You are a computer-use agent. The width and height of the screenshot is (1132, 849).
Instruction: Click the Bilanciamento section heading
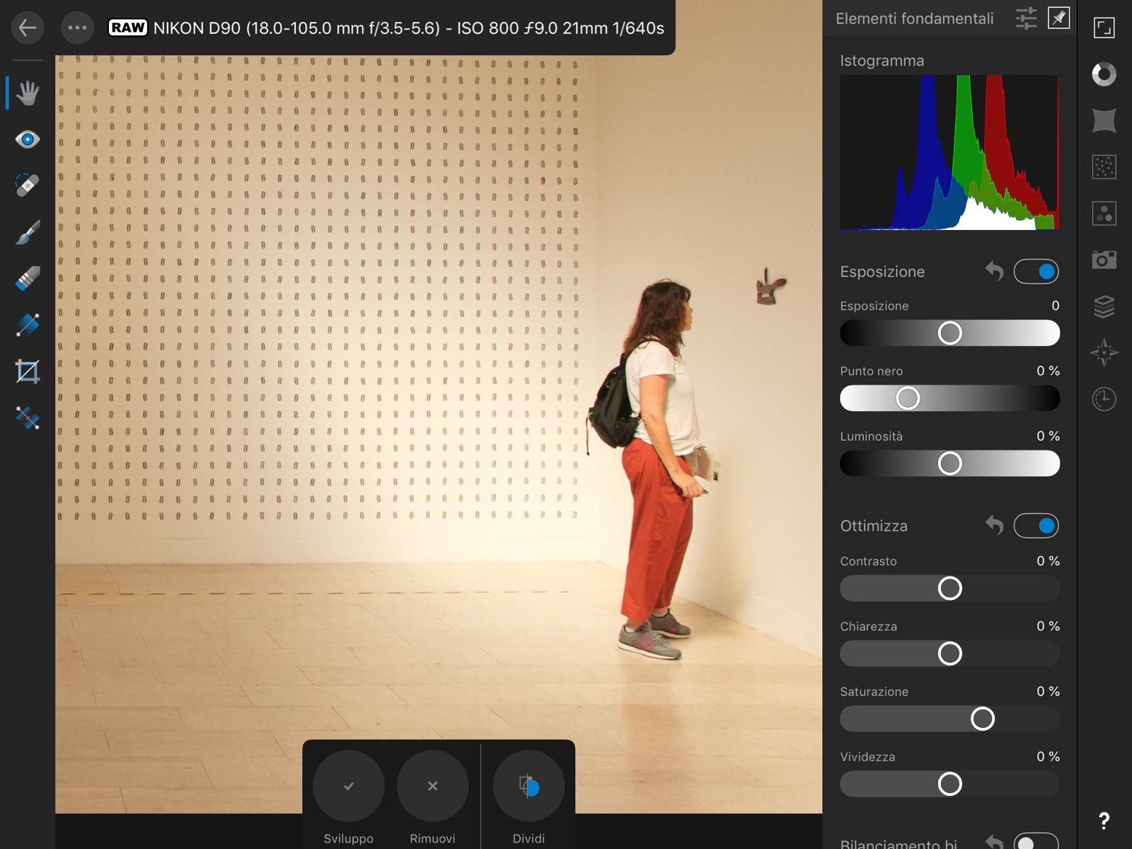pyautogui.click(x=899, y=843)
